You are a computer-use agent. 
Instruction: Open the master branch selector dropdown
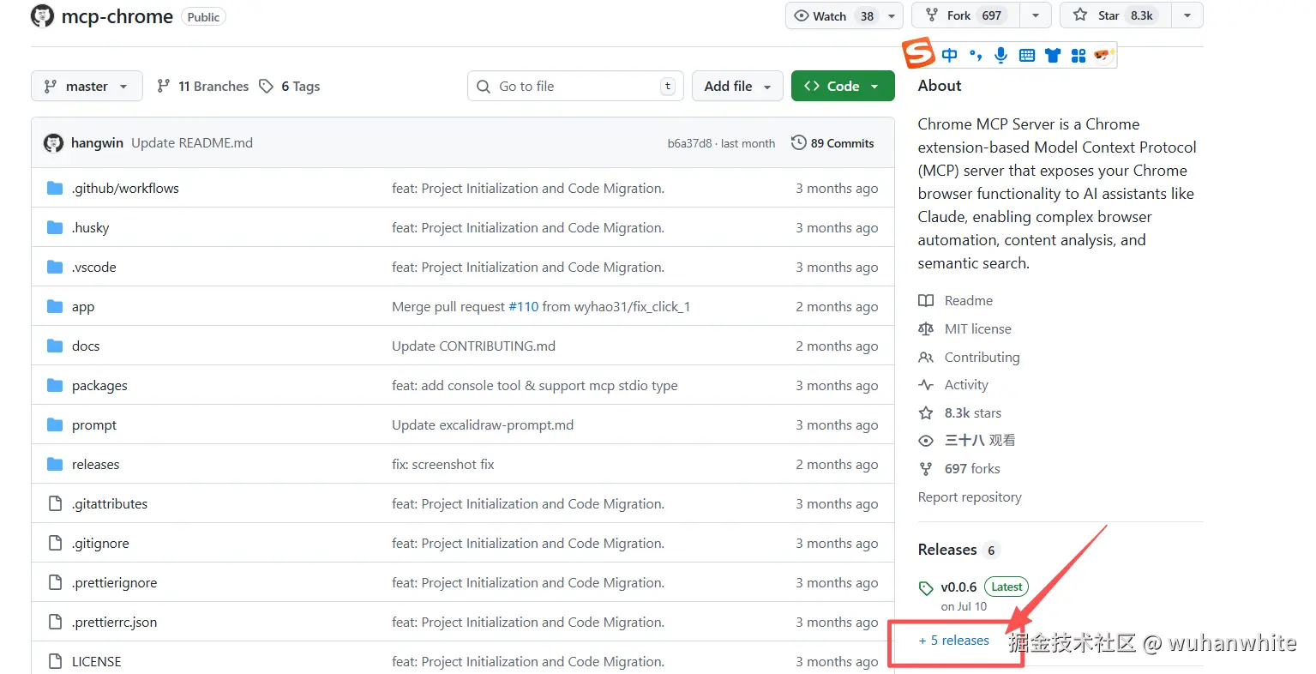[87, 86]
